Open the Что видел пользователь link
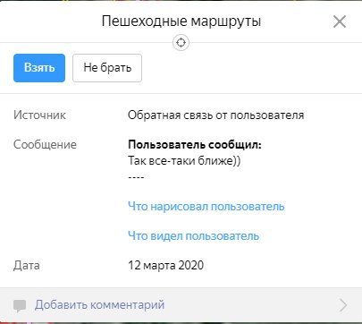 click(193, 235)
